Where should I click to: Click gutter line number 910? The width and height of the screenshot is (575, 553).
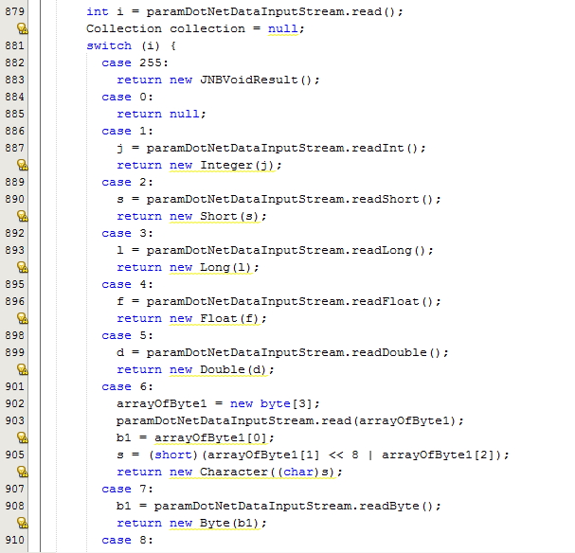pyautogui.click(x=14, y=540)
